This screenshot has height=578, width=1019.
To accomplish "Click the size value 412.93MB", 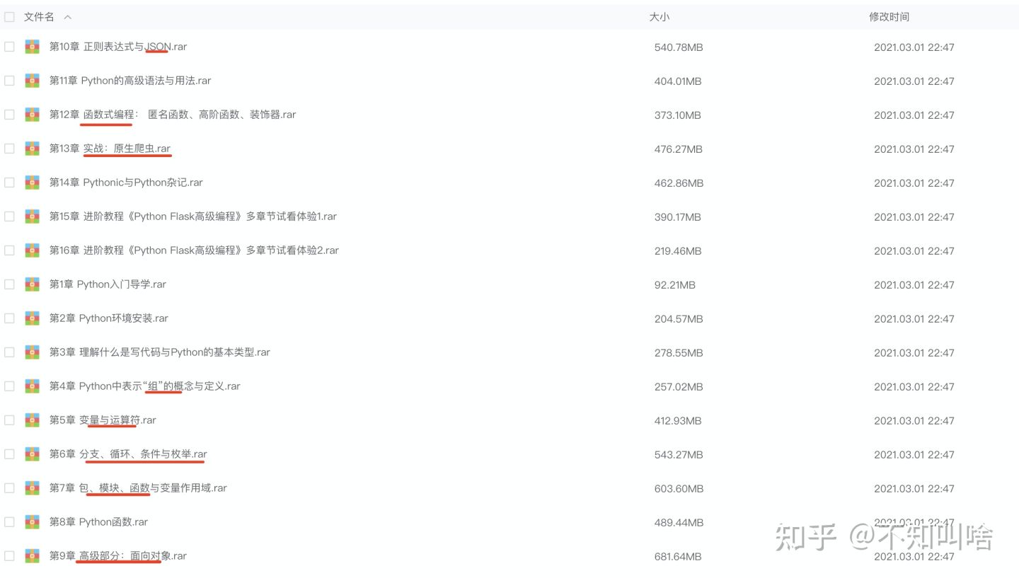I will 678,421.
